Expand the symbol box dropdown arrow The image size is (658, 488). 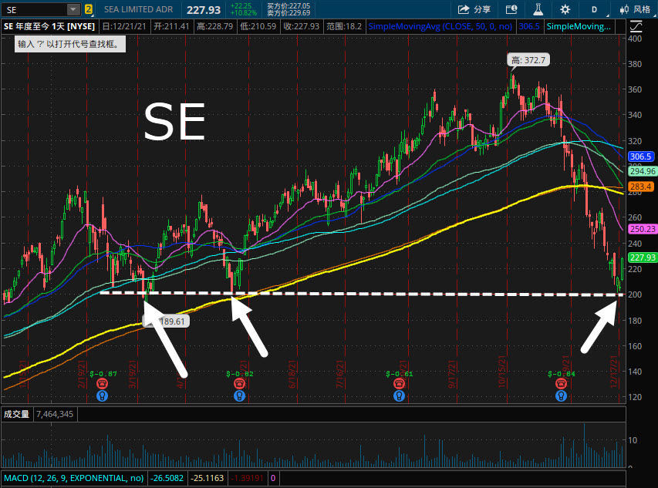[x=73, y=9]
